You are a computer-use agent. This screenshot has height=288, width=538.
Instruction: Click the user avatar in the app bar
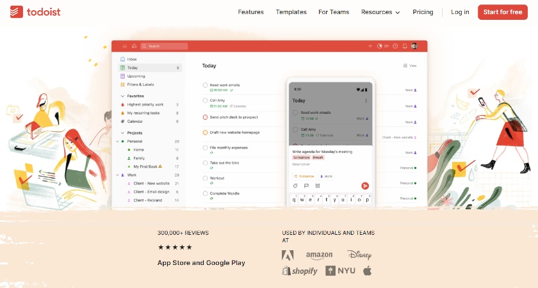pyautogui.click(x=414, y=46)
